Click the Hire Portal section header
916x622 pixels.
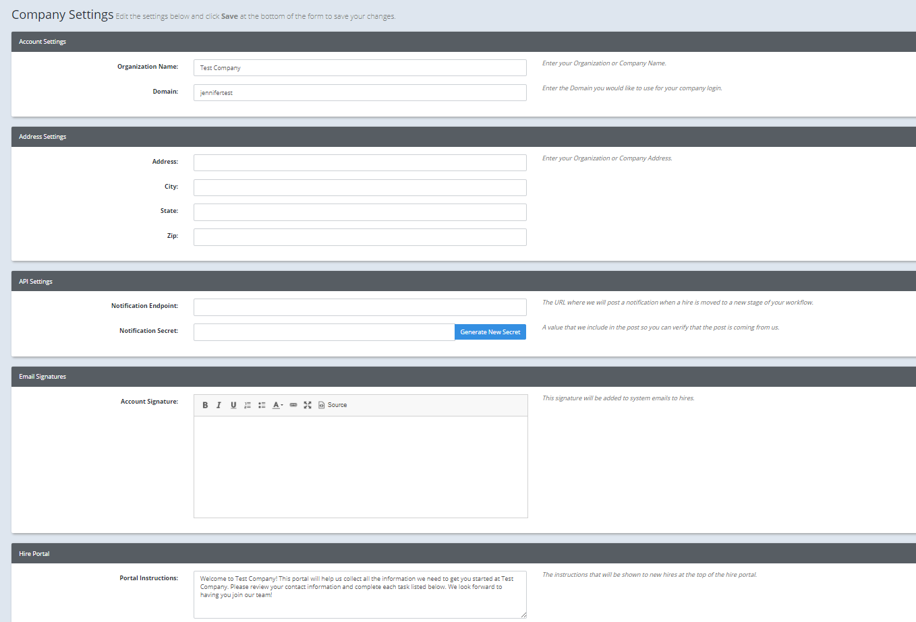[463, 553]
